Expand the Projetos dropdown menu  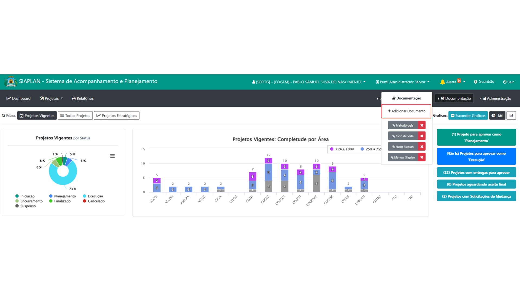click(51, 98)
